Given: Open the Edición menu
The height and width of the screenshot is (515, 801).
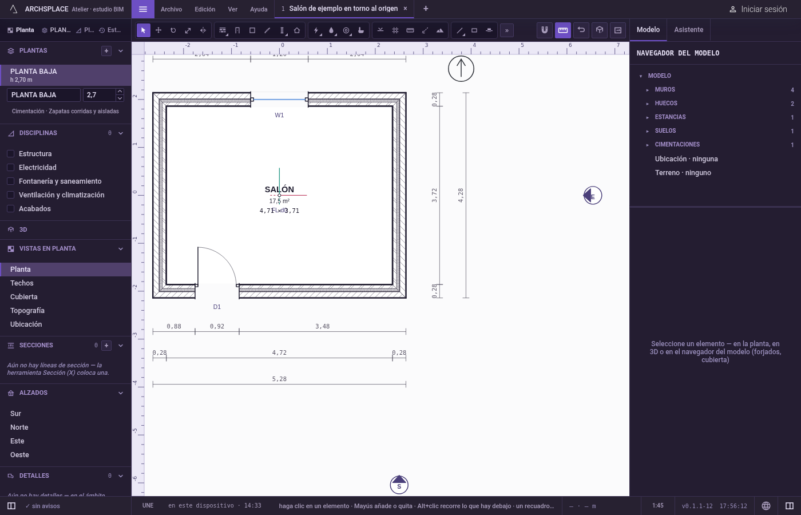Looking at the screenshot, I should coord(205,9).
